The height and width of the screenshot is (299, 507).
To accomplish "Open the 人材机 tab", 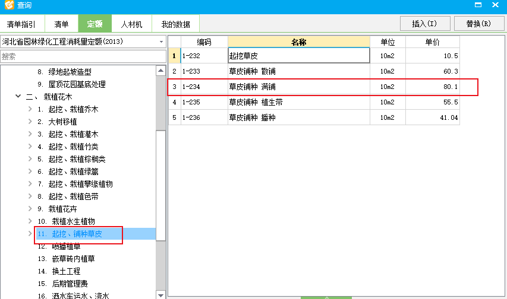I will click(x=131, y=24).
